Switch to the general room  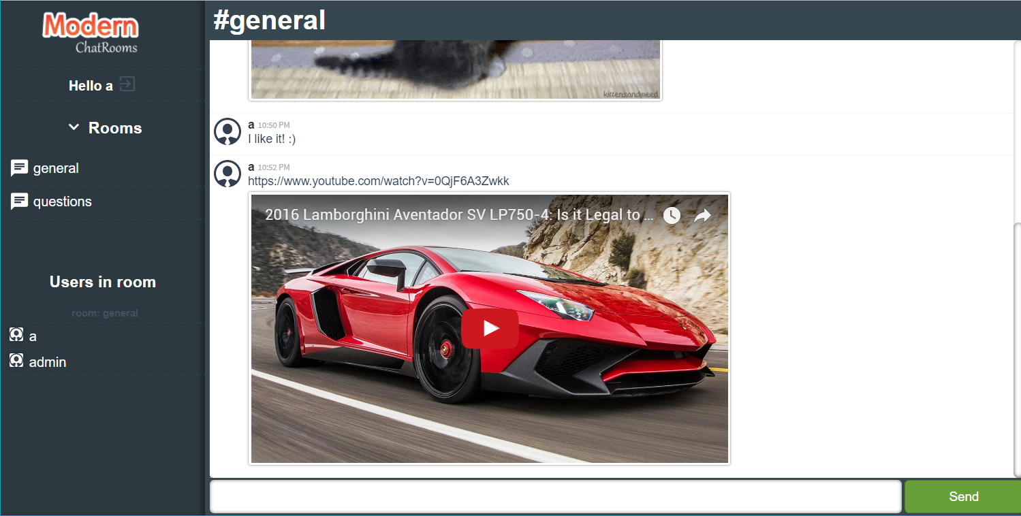[56, 168]
